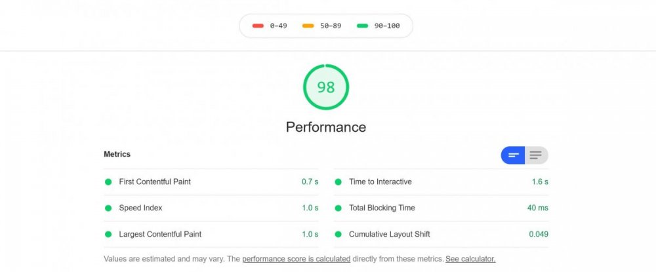Expand the Cumulative Layout Shift metric
The width and height of the screenshot is (656, 272).
pos(390,234)
